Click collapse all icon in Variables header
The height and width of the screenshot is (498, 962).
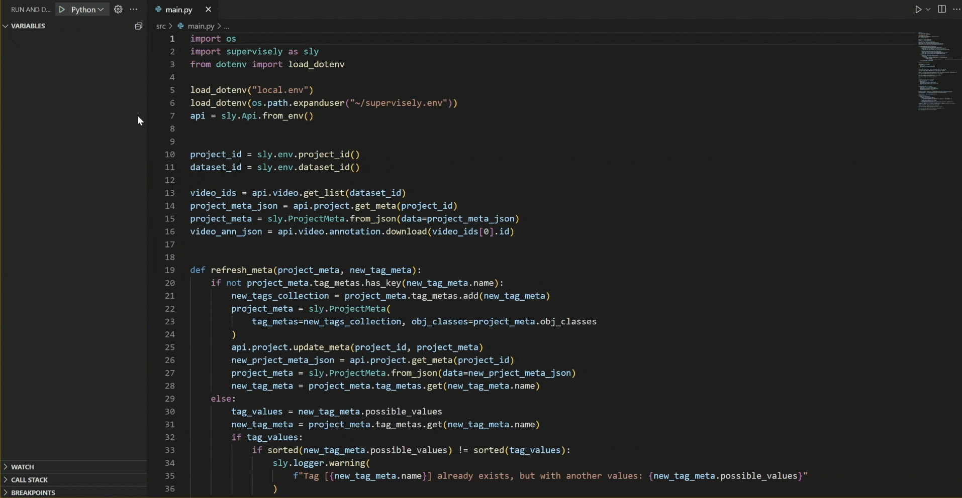tap(139, 26)
